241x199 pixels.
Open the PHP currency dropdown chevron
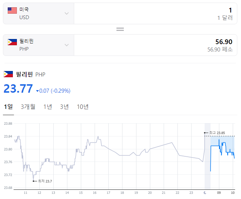point(66,45)
